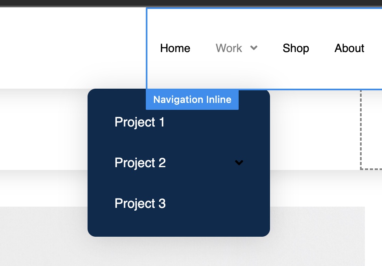Click the white strip right of gray section
Image resolution: width=382 pixels, height=266 pixels.
click(x=373, y=236)
